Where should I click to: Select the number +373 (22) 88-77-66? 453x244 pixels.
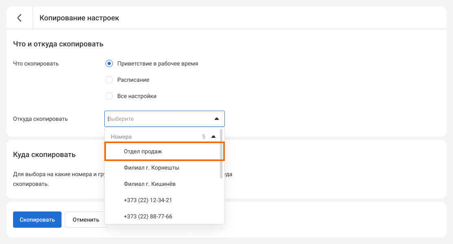148,216
